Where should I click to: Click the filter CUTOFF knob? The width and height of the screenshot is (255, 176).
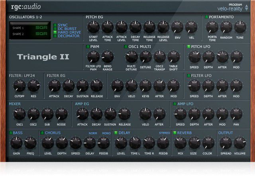(x=20, y=86)
